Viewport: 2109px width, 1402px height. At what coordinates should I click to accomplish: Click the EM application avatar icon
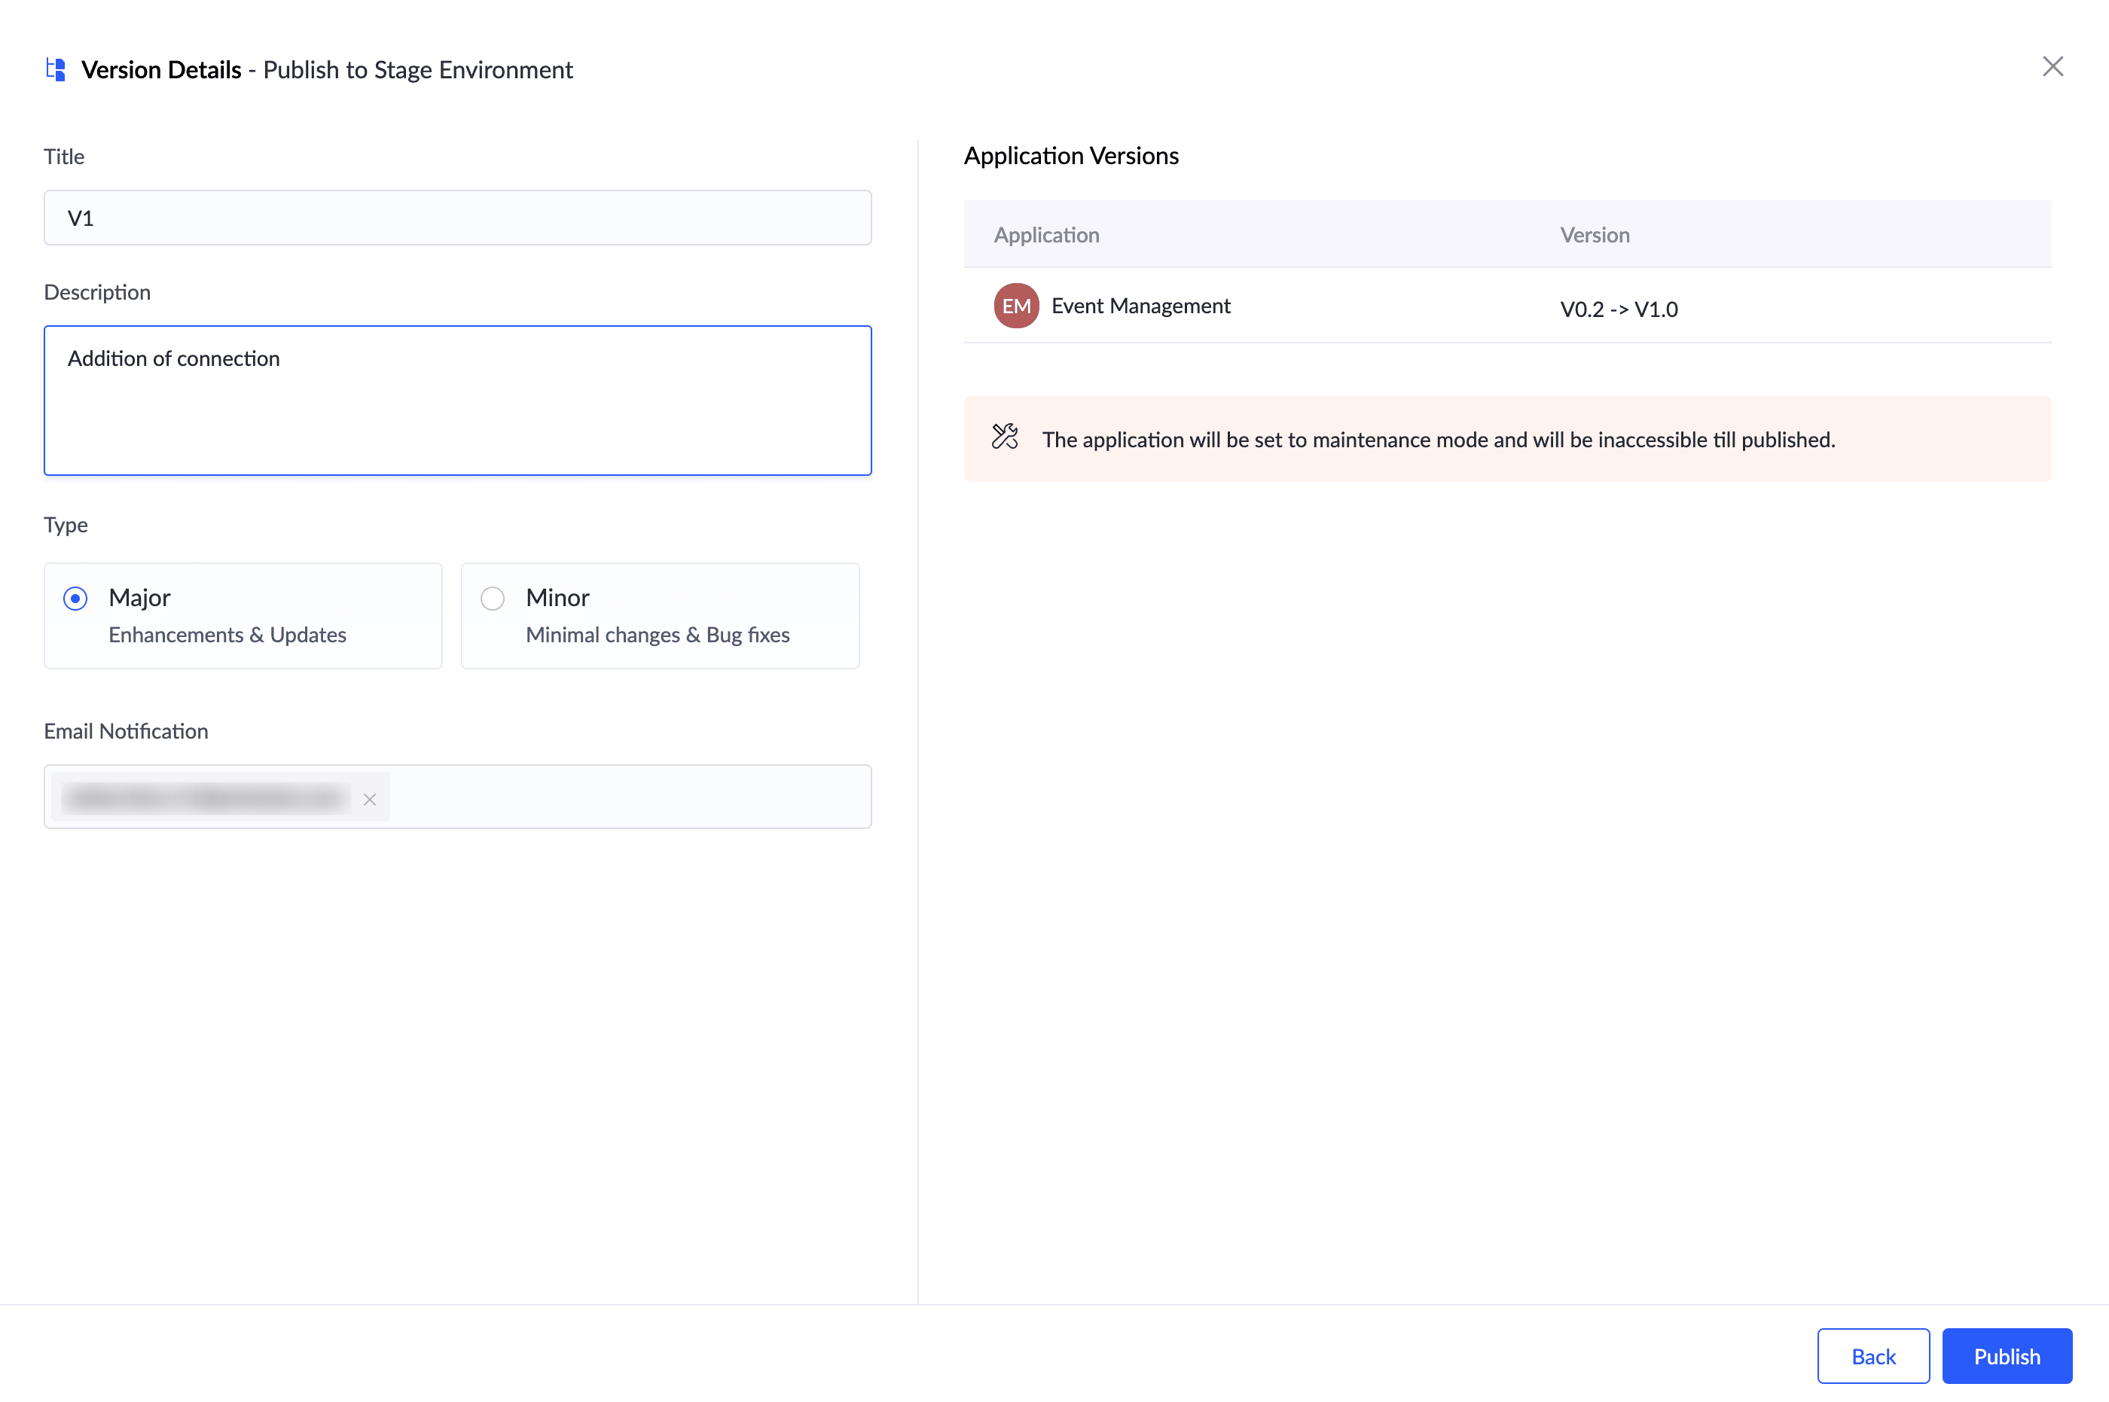1015,306
